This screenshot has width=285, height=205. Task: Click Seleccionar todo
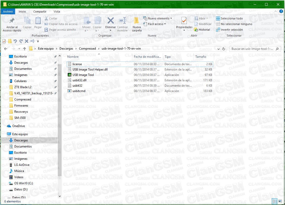point(229,18)
